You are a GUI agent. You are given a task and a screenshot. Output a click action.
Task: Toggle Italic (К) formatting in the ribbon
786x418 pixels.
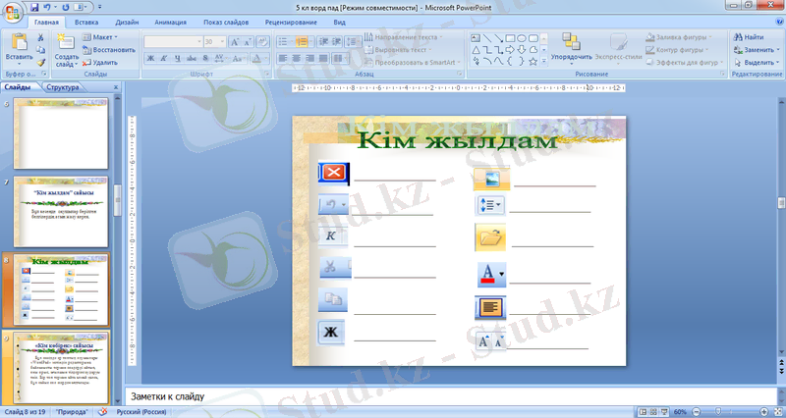165,58
